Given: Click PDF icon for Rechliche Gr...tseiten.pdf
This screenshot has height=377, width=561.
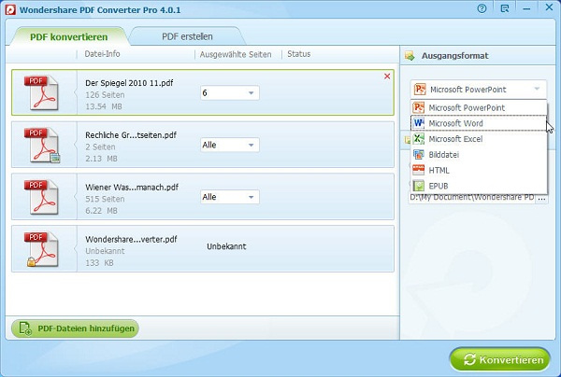Looking at the screenshot, I should tap(42, 145).
